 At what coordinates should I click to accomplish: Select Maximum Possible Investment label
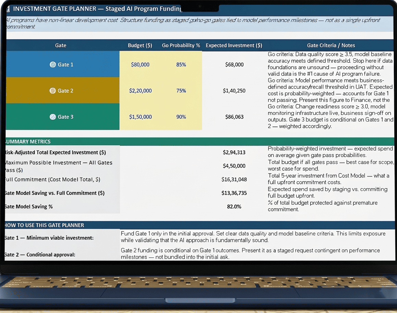pyautogui.click(x=58, y=166)
